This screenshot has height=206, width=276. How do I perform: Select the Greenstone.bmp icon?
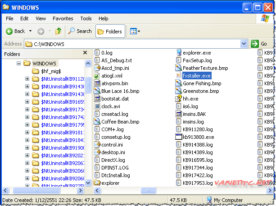(178, 91)
